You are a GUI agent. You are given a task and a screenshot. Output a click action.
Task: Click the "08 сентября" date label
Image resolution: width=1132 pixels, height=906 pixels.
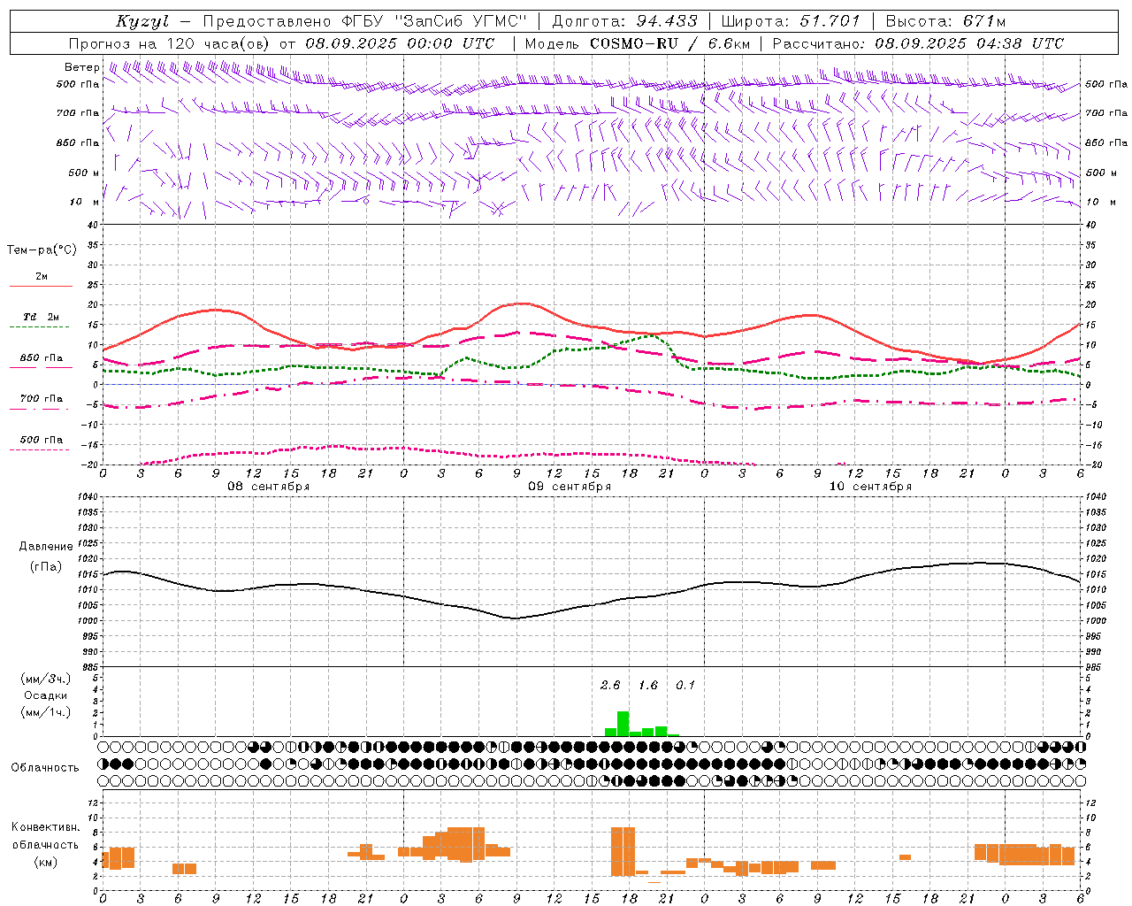click(269, 487)
